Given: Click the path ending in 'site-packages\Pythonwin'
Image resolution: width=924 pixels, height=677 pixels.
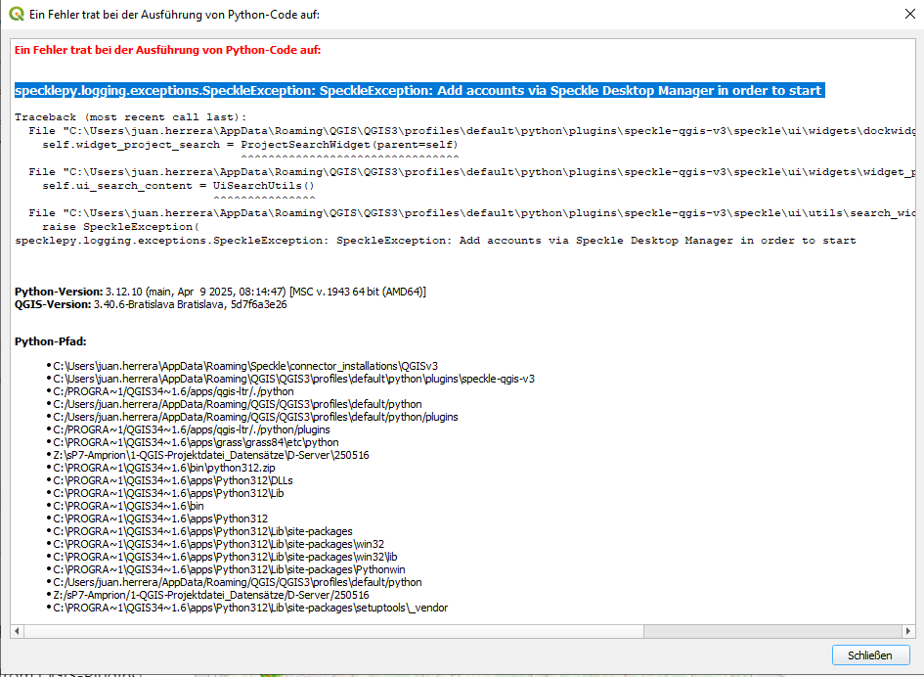Looking at the screenshot, I should 229,569.
